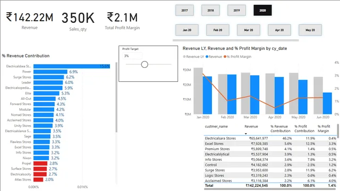Click the Info Stores table row name
340x191 pixels.
pyautogui.click(x=213, y=160)
